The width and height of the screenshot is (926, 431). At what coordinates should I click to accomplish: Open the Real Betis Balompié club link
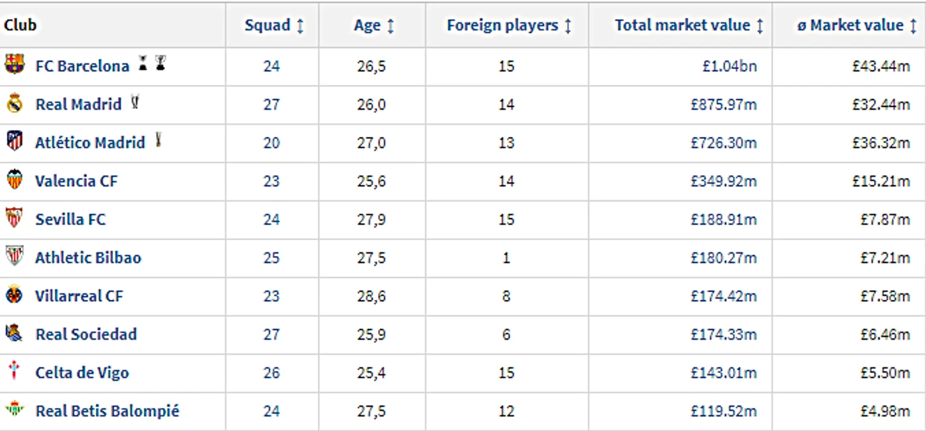coord(107,411)
